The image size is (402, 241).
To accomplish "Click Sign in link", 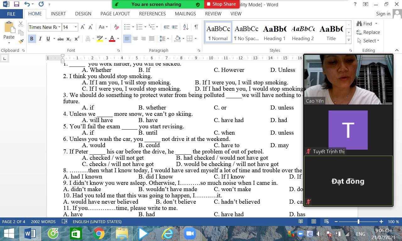I will tap(383, 14).
